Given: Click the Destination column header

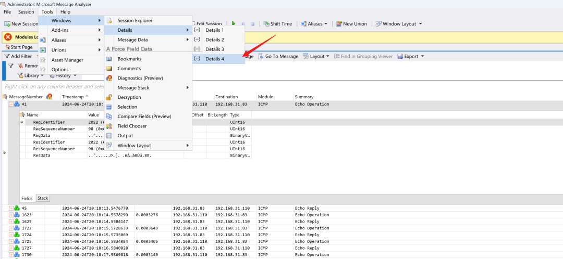Looking at the screenshot, I should click(227, 97).
